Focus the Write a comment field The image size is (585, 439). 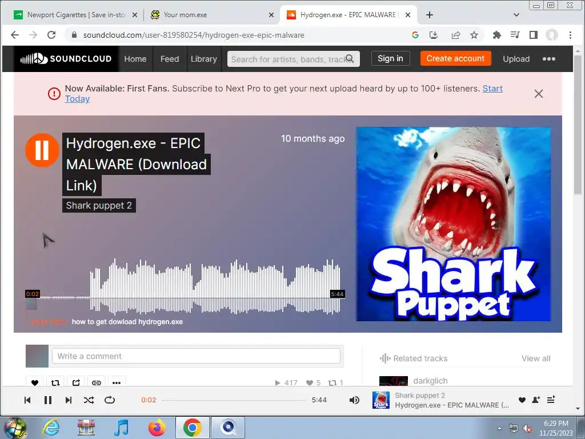coord(197,356)
